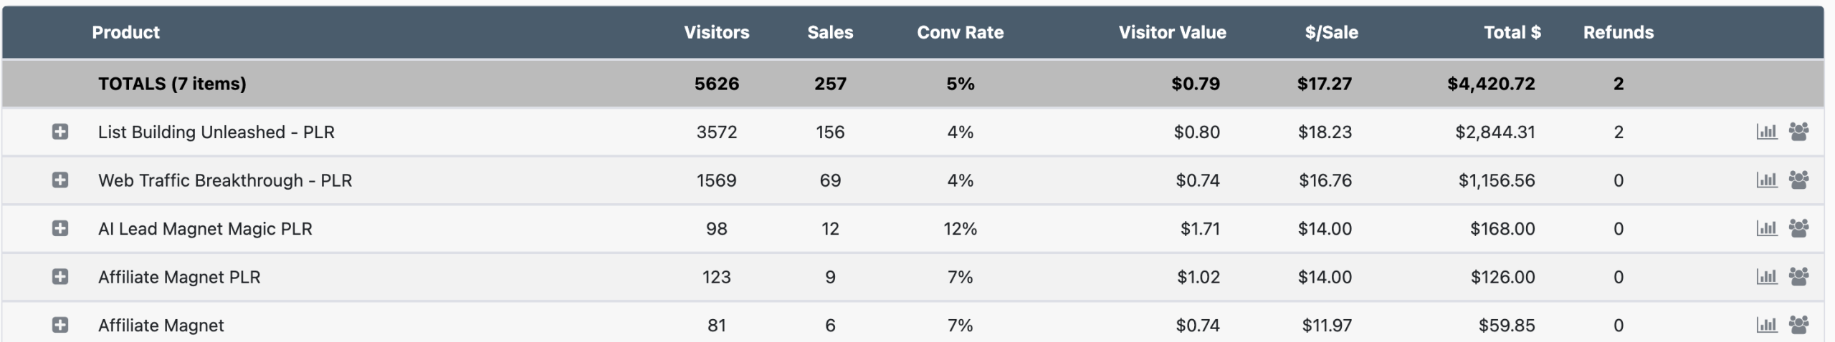
Task: Sort table by Visitors column header
Action: [x=716, y=32]
